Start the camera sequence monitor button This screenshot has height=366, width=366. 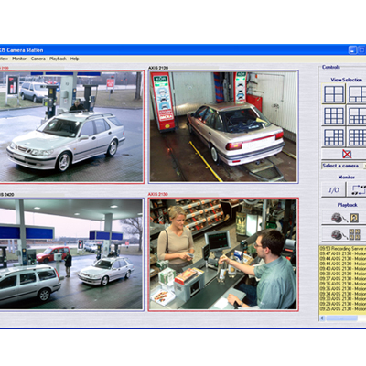point(357,189)
